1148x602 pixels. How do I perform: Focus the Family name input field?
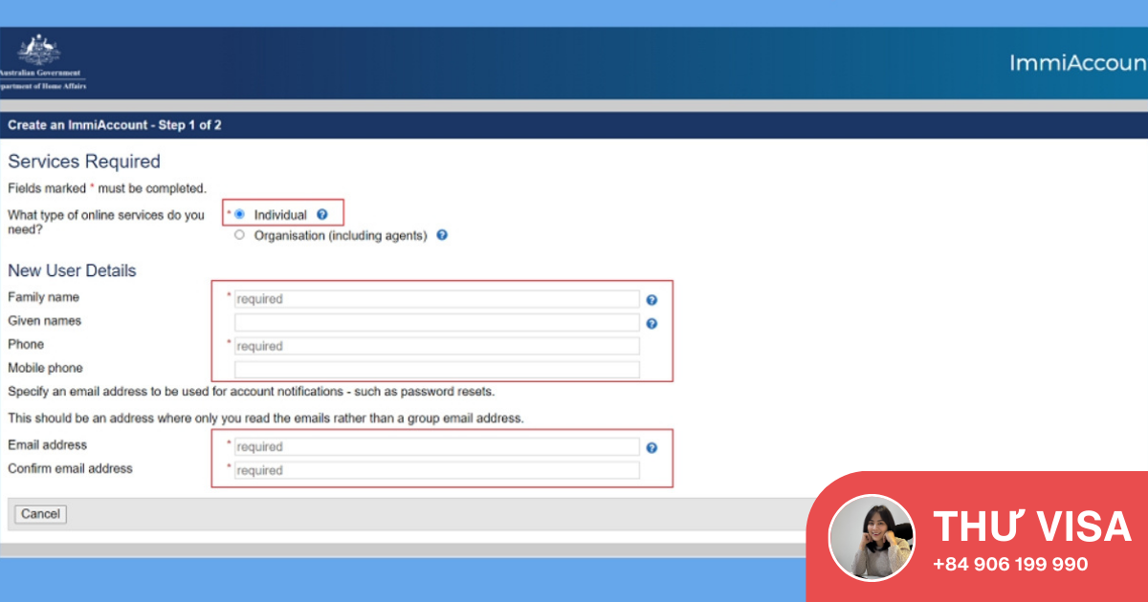(x=436, y=299)
